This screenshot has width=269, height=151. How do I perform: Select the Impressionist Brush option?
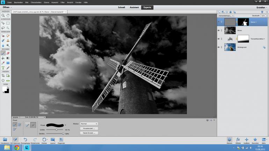(x=20, y=124)
